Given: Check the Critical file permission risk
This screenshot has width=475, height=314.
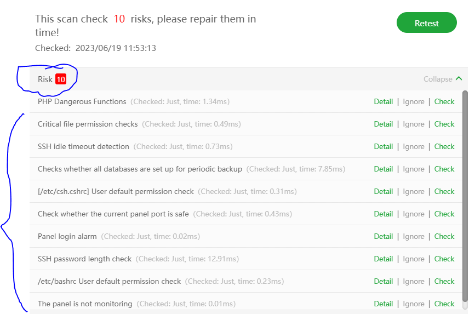Looking at the screenshot, I should [x=444, y=124].
